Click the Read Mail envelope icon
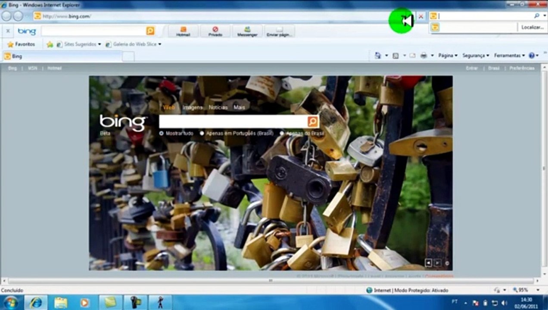548x310 pixels. (x=412, y=56)
